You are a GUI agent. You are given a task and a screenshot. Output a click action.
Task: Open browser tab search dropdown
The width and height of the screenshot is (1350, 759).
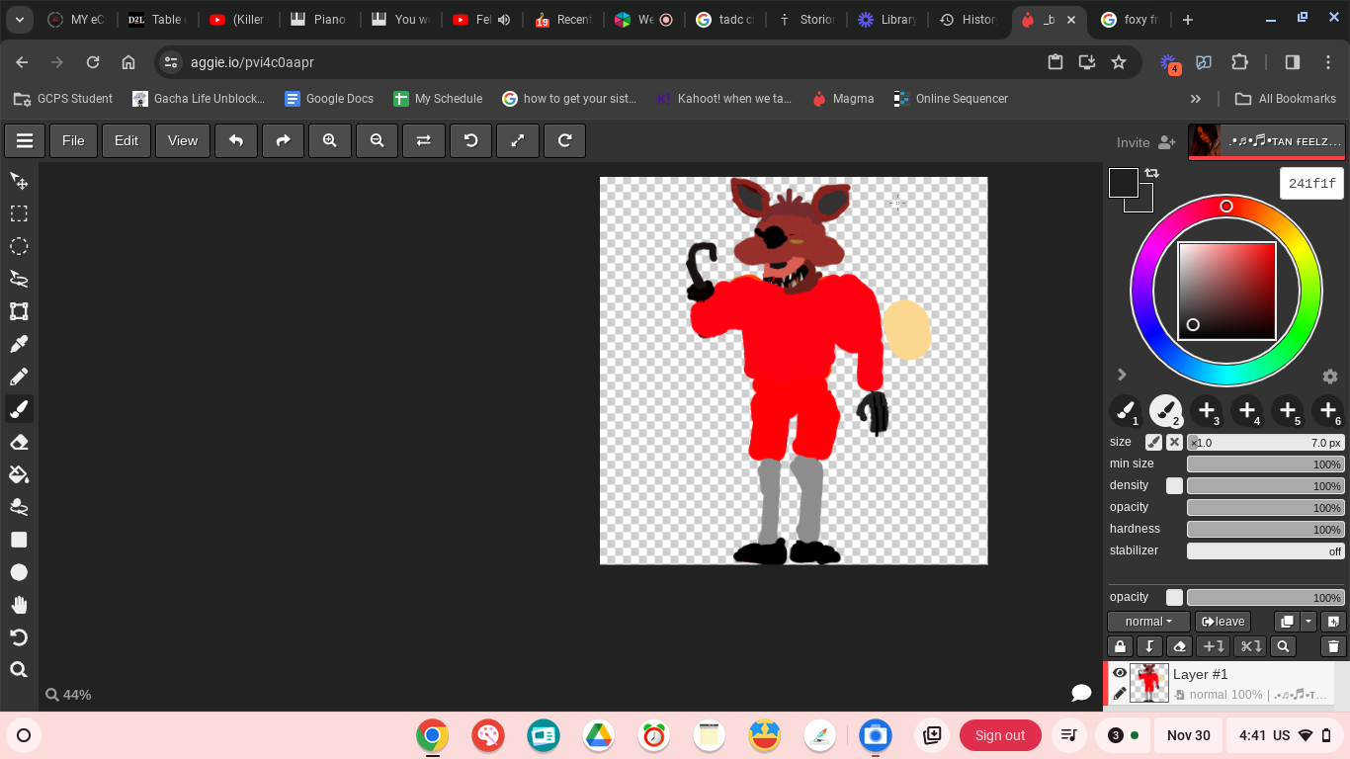pos(20,20)
